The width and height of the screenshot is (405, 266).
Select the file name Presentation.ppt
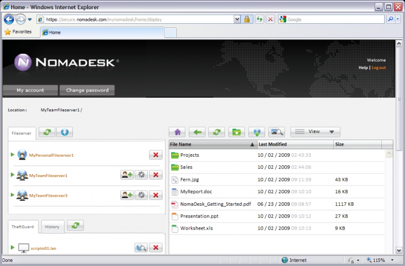(x=199, y=216)
